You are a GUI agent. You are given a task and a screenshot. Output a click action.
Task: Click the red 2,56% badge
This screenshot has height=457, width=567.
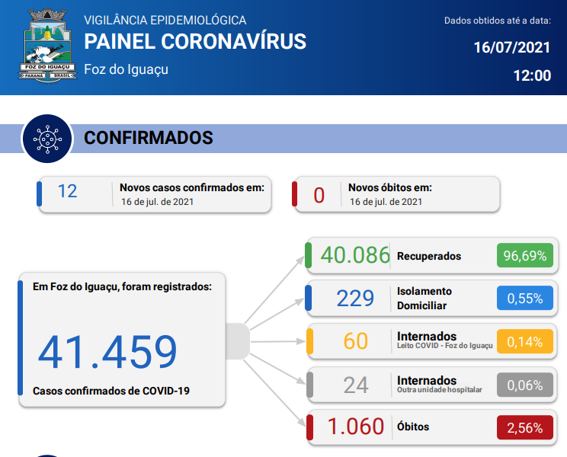pos(525,427)
